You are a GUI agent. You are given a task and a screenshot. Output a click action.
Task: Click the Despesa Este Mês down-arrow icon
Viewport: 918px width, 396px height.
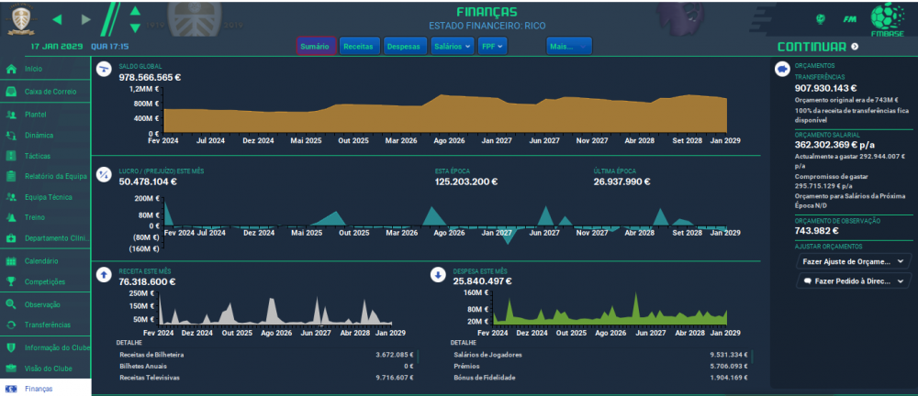coord(438,275)
